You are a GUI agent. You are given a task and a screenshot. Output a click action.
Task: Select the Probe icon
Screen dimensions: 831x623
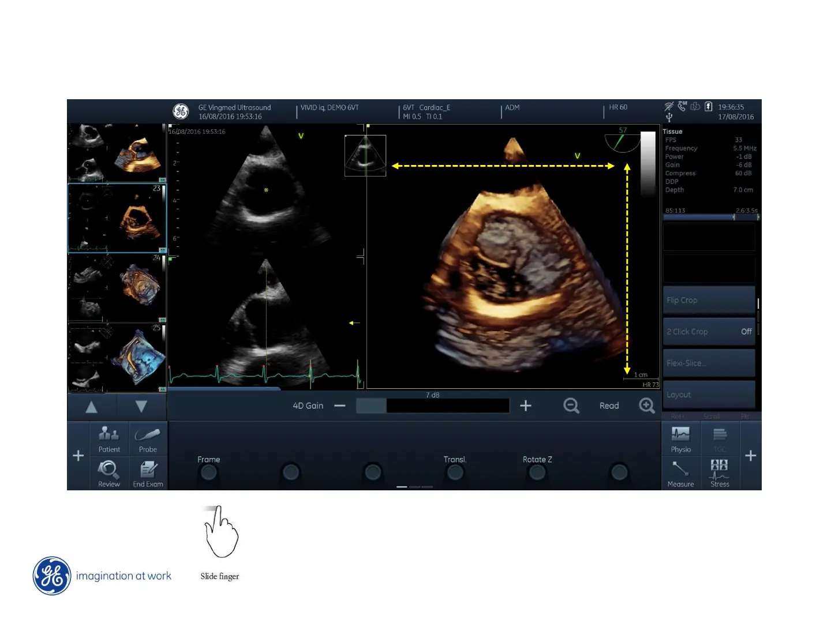click(148, 438)
